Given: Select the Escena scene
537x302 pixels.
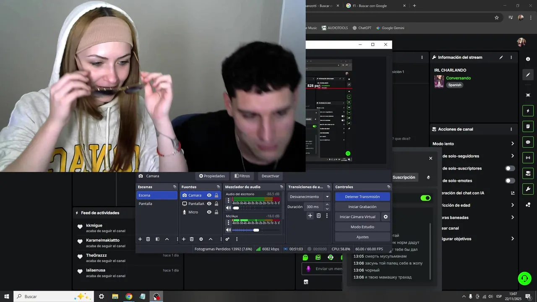Looking at the screenshot, I should (x=157, y=195).
